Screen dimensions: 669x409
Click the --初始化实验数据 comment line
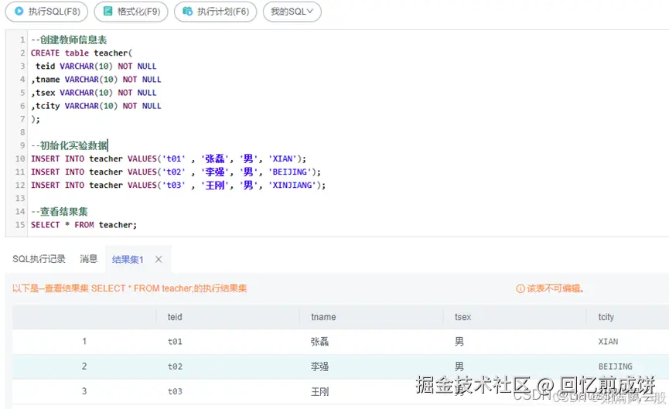pos(69,145)
